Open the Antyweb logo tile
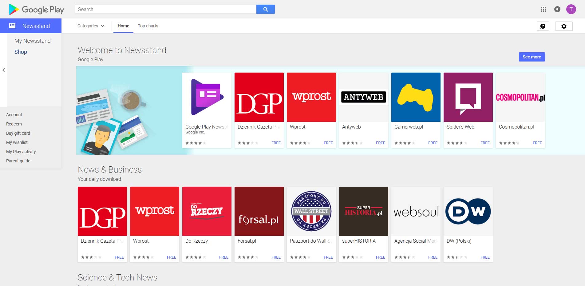This screenshot has width=585, height=286. click(x=364, y=97)
